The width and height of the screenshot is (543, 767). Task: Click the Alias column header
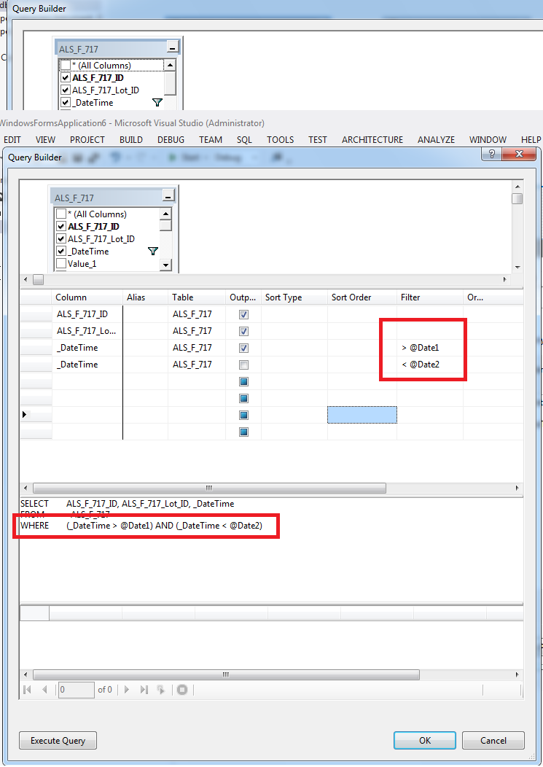[x=145, y=297]
